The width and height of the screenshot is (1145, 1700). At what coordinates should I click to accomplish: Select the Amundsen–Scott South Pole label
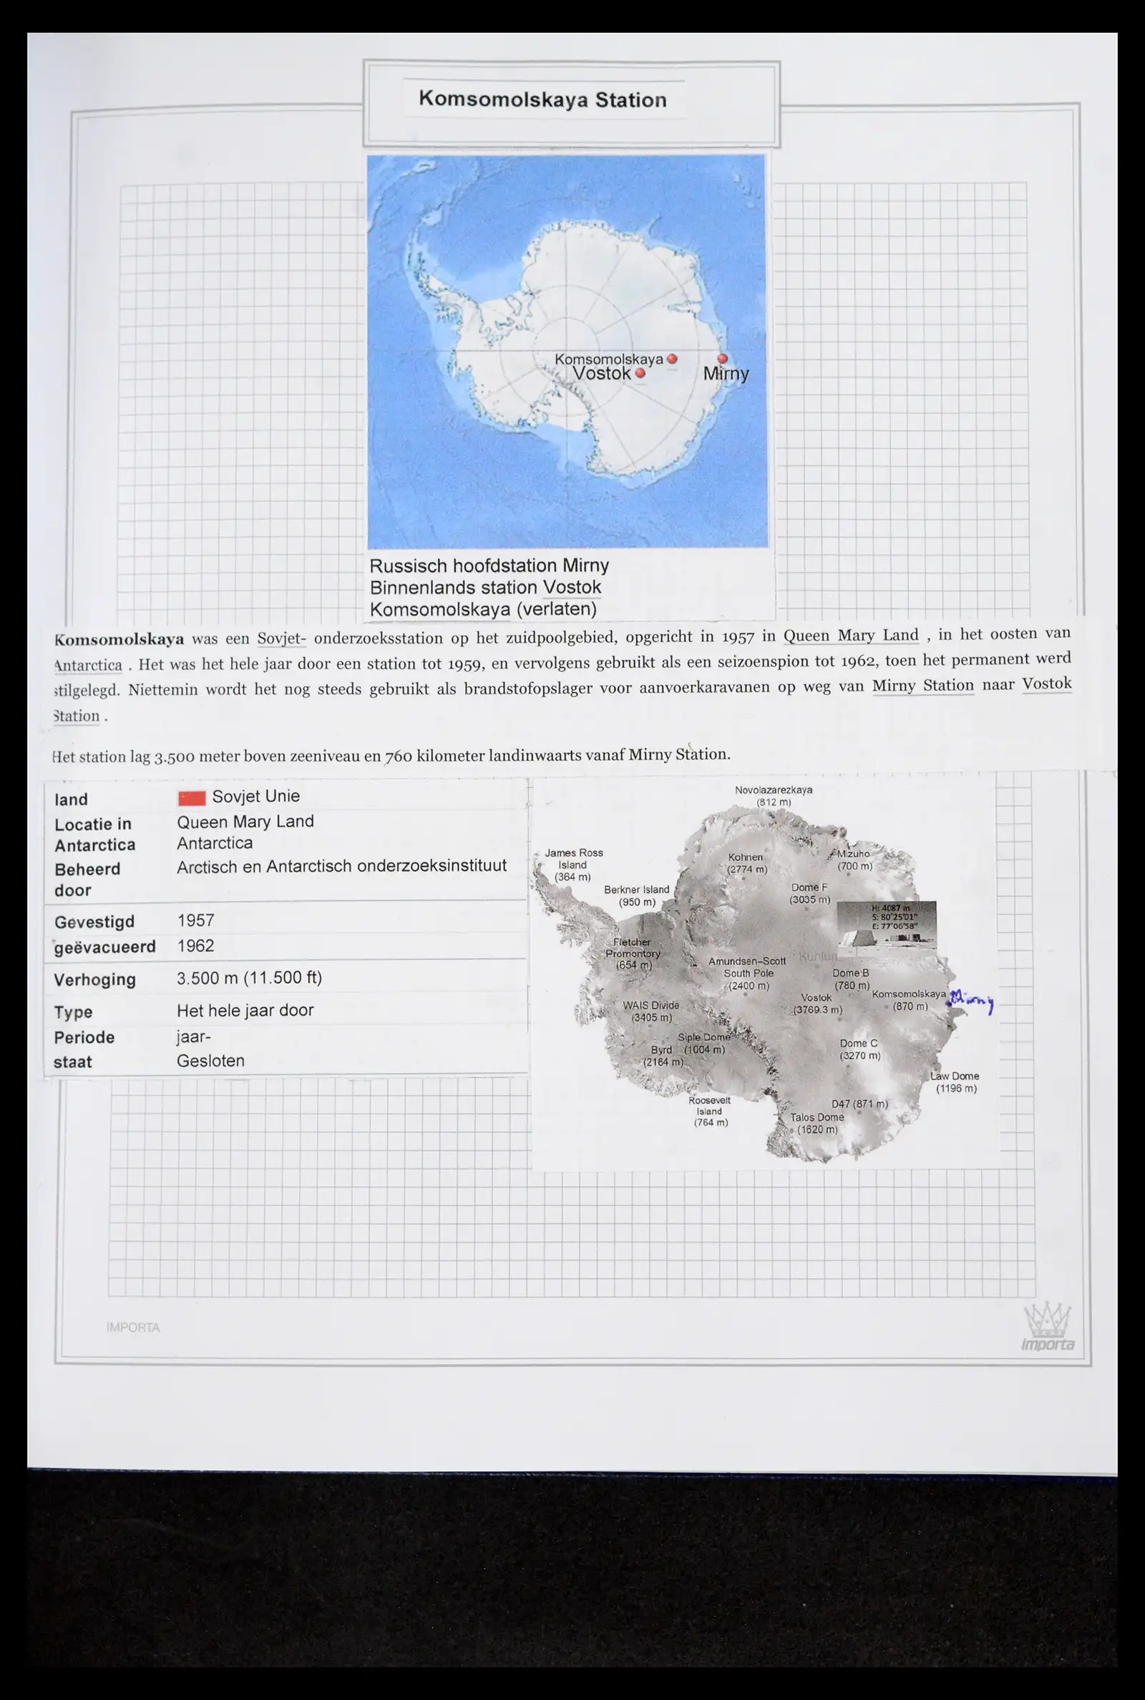746,973
